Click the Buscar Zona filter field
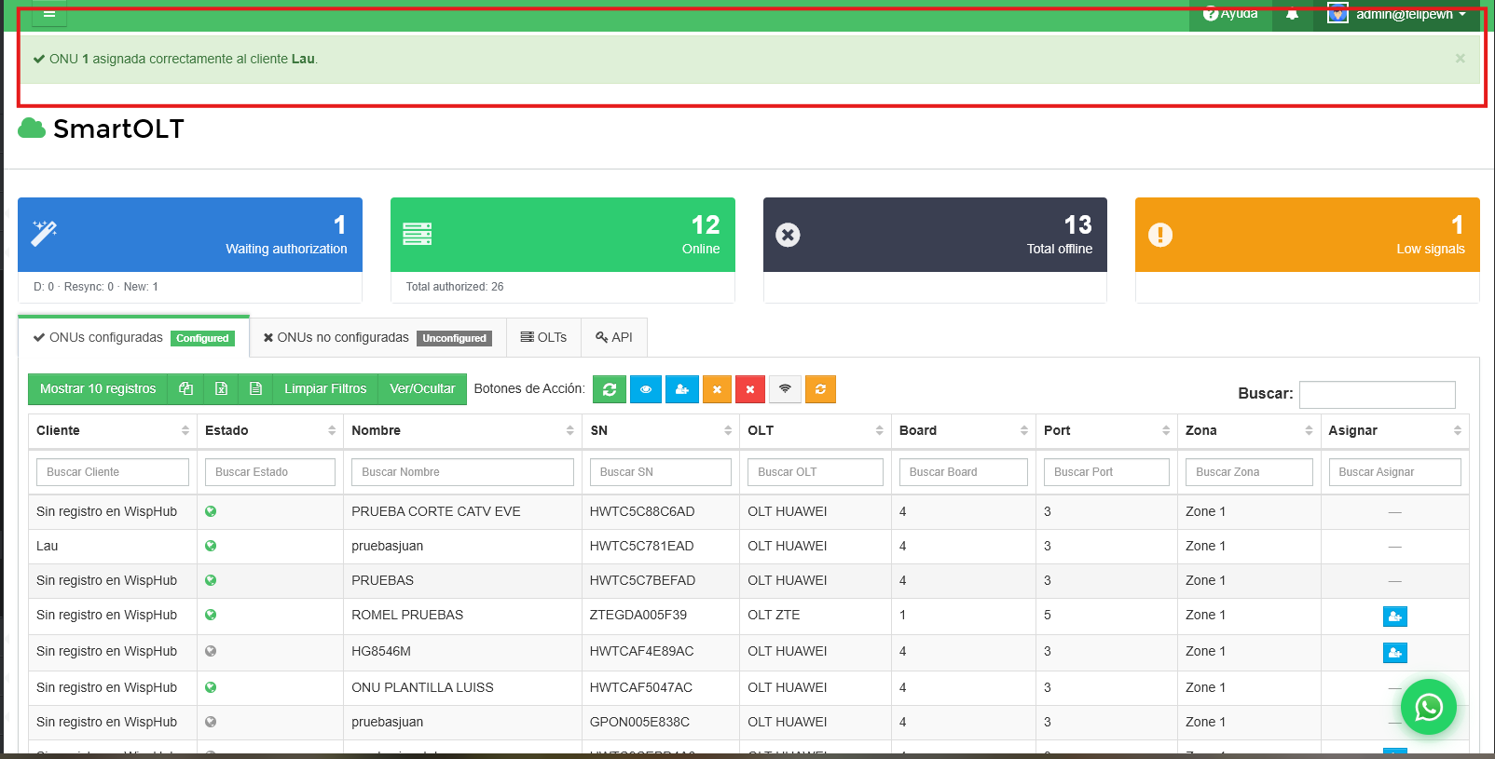 pyautogui.click(x=1249, y=472)
